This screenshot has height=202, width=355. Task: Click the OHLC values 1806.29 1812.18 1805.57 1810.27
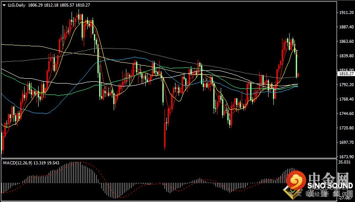(59, 5)
